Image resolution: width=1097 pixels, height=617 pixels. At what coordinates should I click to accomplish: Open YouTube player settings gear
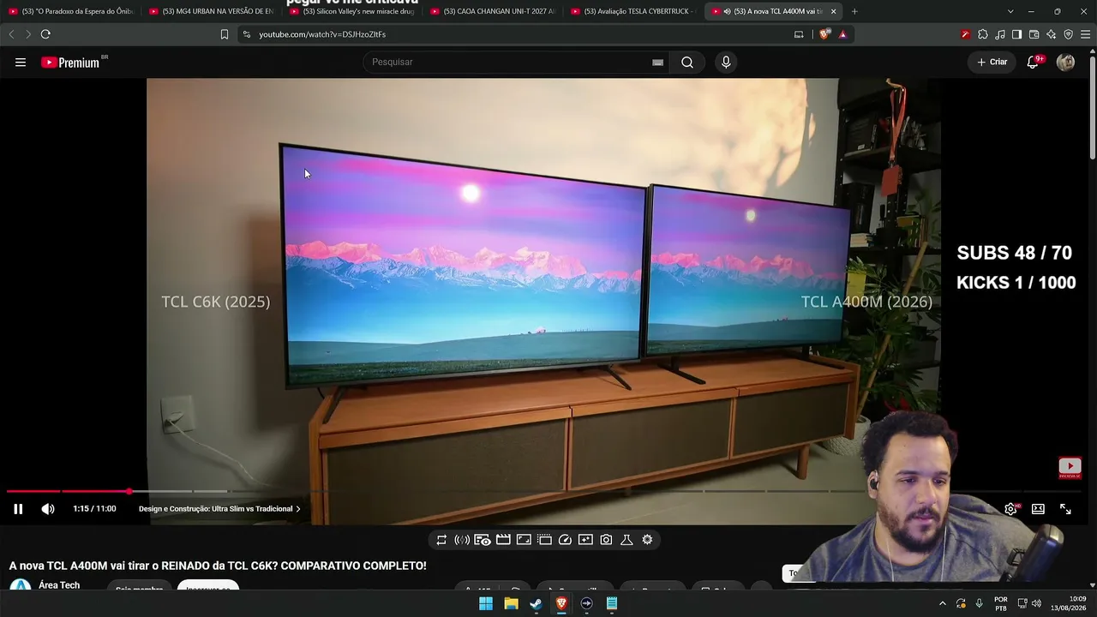coord(1010,509)
